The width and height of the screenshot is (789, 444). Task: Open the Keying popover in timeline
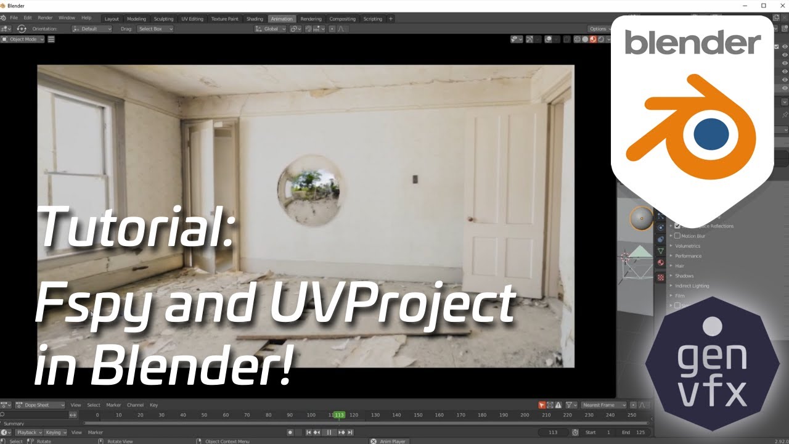coord(55,432)
